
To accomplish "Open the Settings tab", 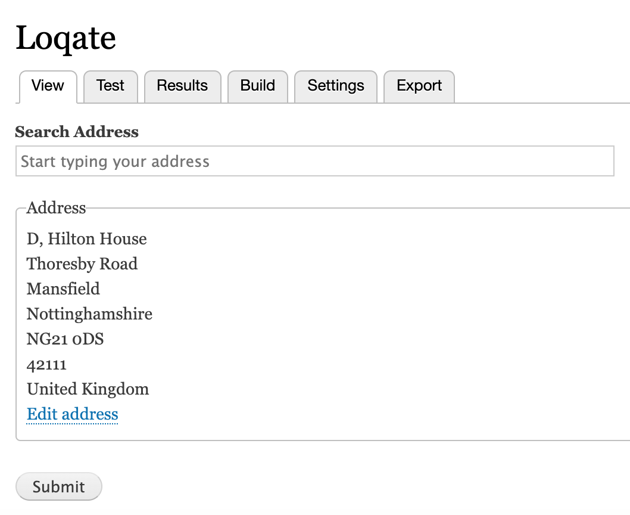I will 336,86.
